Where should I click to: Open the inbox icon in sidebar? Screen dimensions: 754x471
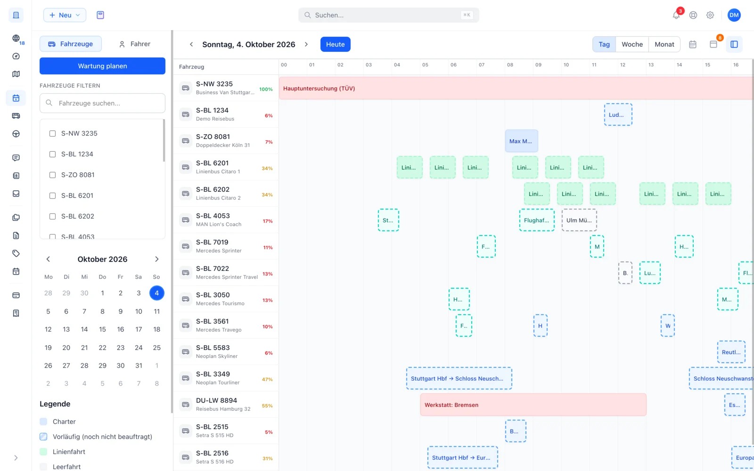pos(16,194)
